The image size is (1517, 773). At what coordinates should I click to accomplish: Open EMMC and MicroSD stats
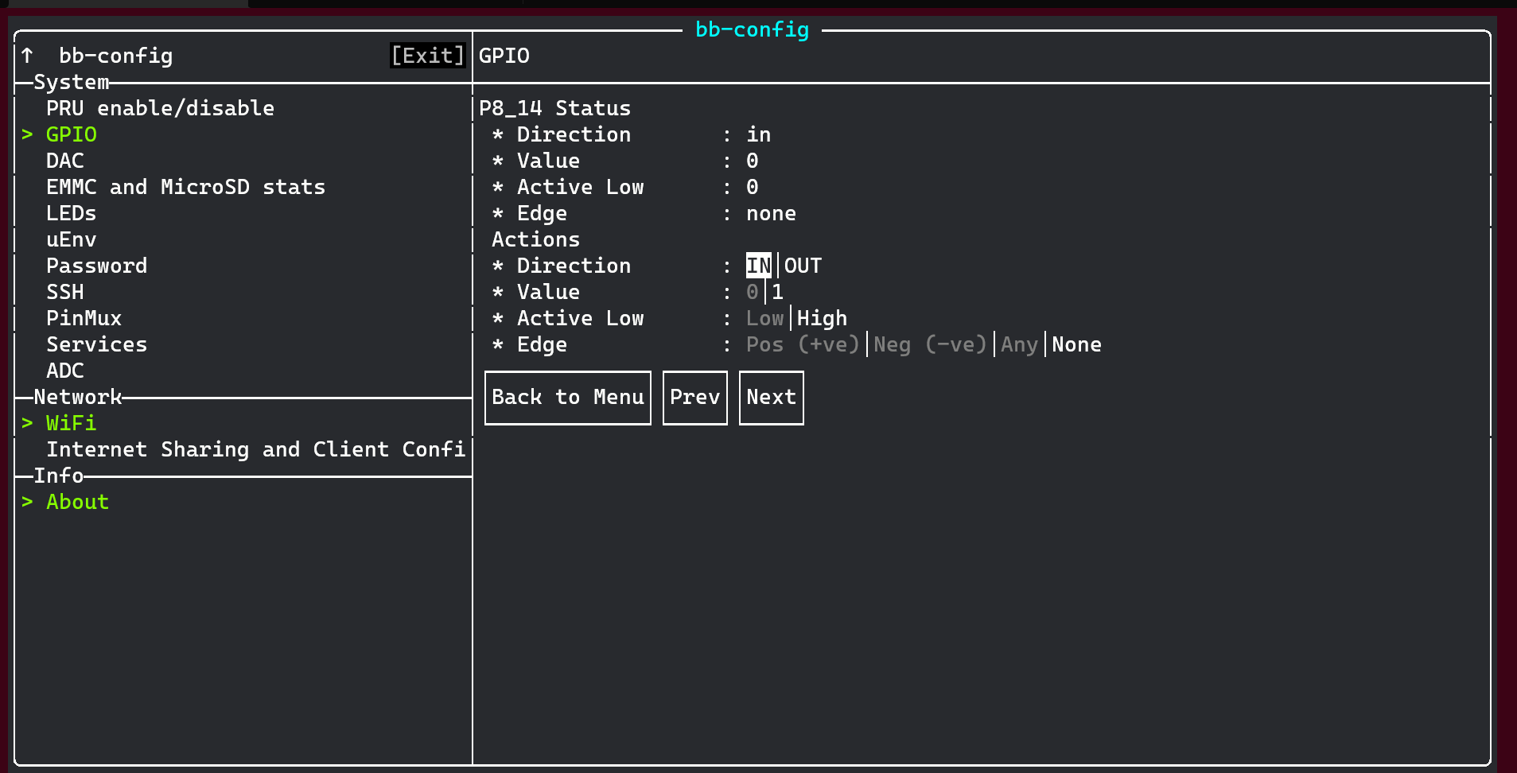pyautogui.click(x=185, y=187)
